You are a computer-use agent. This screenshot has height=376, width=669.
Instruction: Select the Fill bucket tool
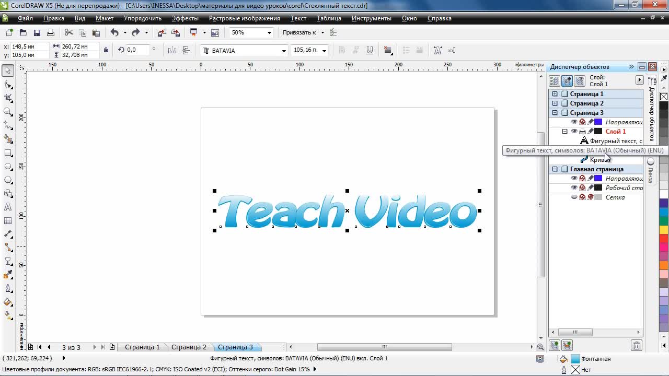pyautogui.click(x=8, y=302)
